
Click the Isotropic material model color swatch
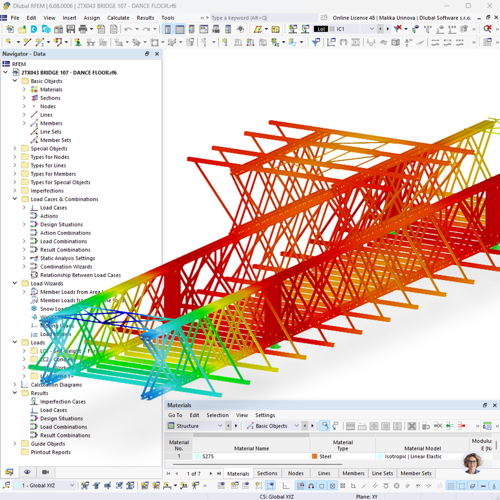(380, 456)
